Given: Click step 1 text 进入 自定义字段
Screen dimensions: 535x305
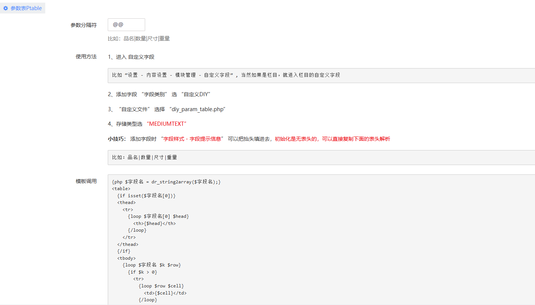Looking at the screenshot, I should (131, 57).
